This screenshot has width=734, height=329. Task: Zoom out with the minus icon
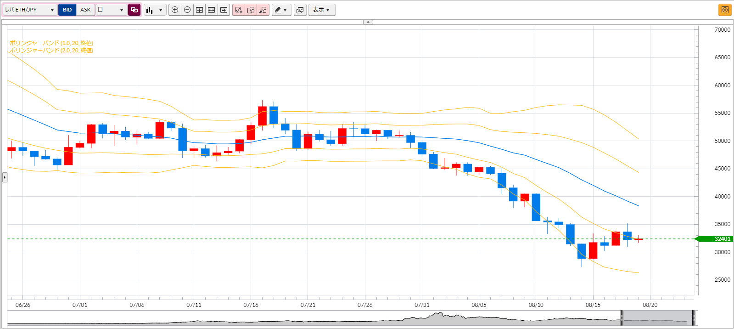pos(187,10)
